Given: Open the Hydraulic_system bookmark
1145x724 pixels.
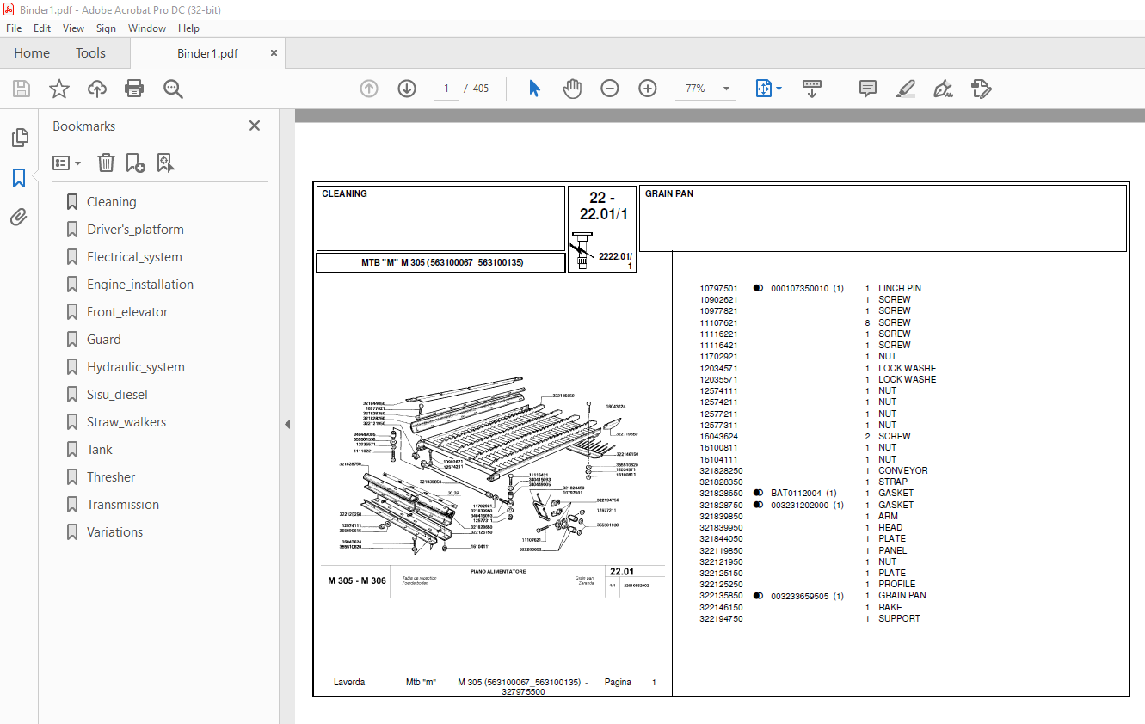Looking at the screenshot, I should 136,367.
